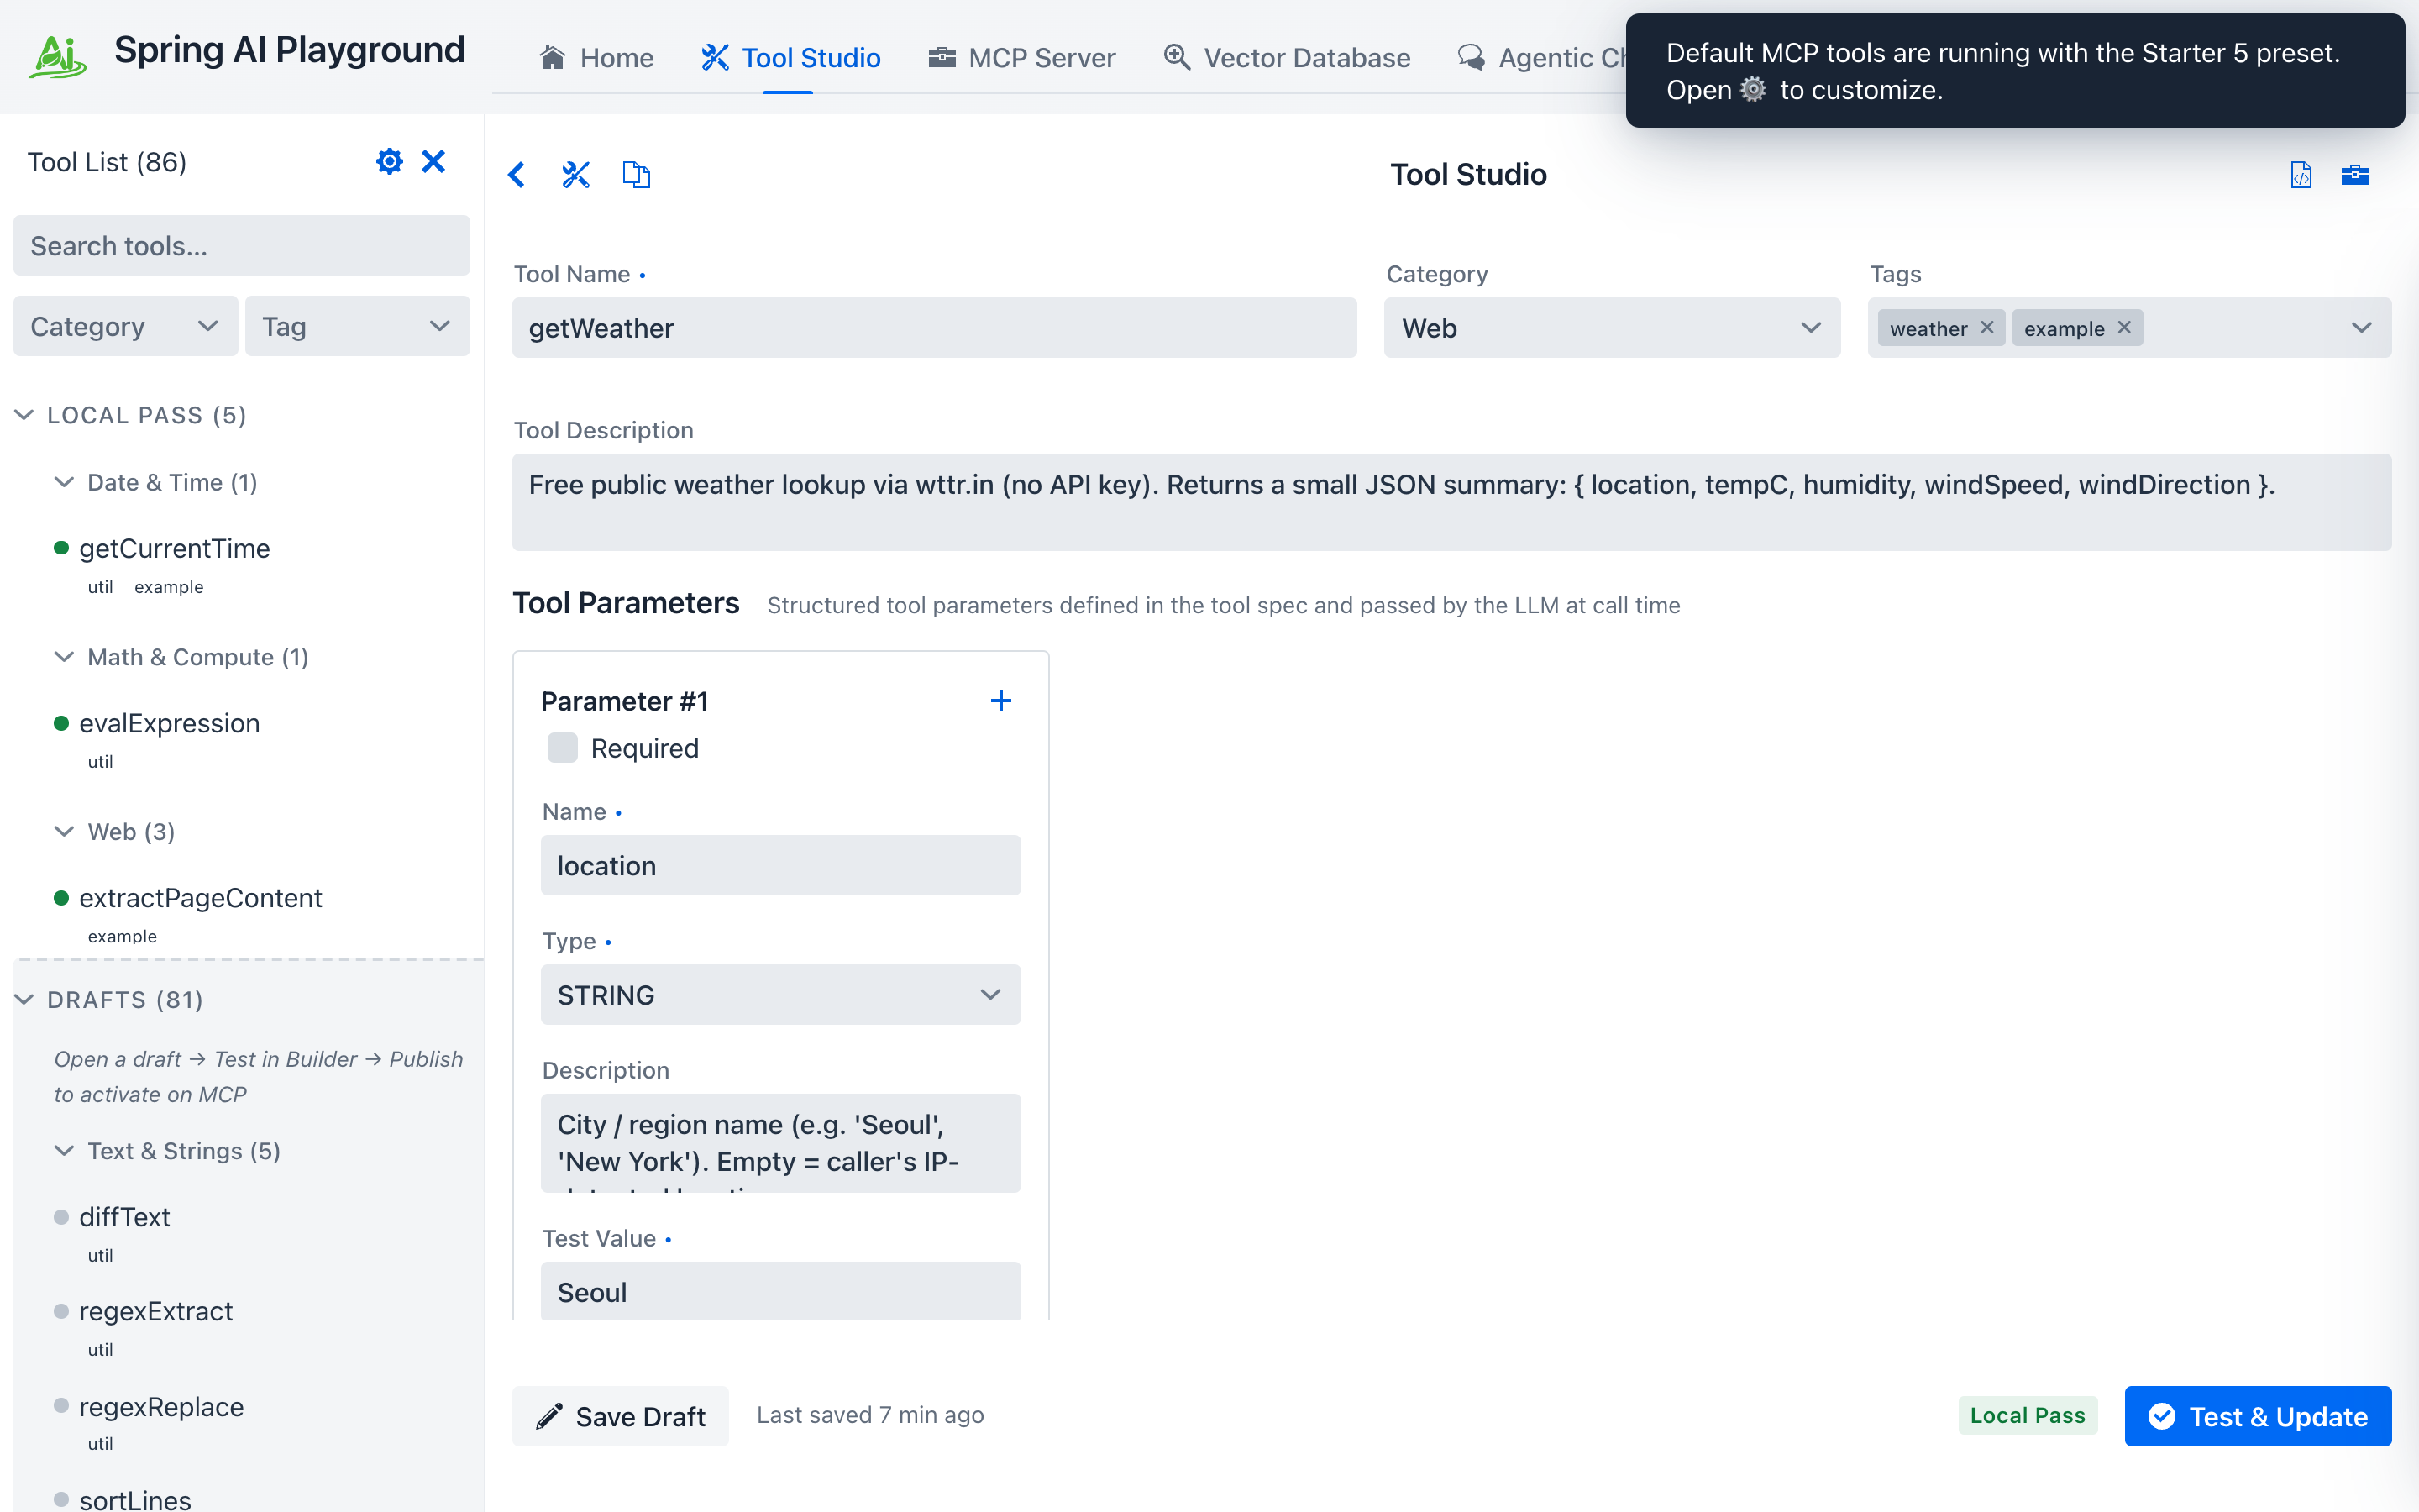
Task: Close the Tool List panel
Action: 433,161
